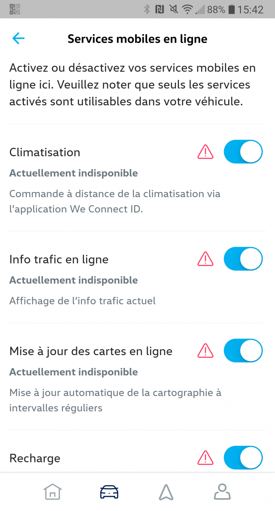Tap warning icon beside Info trafic en ligne

tap(205, 258)
